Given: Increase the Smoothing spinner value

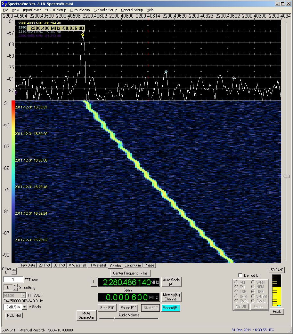Looking at the screenshot, I should (x=15, y=286).
